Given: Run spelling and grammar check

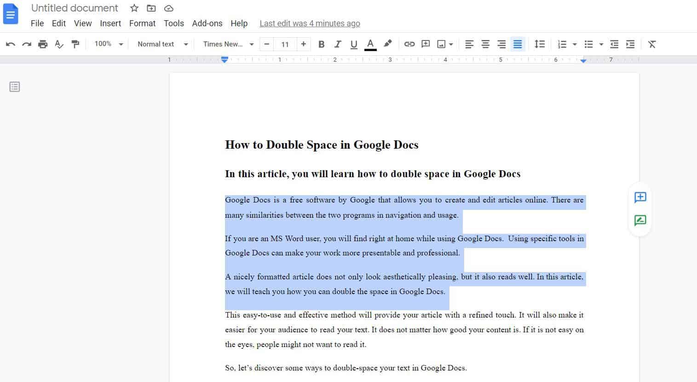Looking at the screenshot, I should [x=59, y=44].
